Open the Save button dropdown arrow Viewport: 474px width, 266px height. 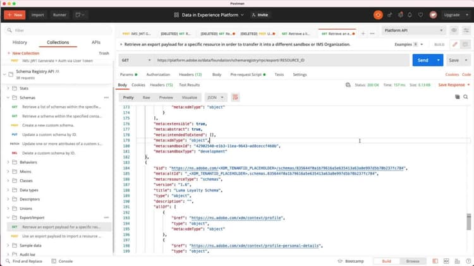click(x=466, y=60)
